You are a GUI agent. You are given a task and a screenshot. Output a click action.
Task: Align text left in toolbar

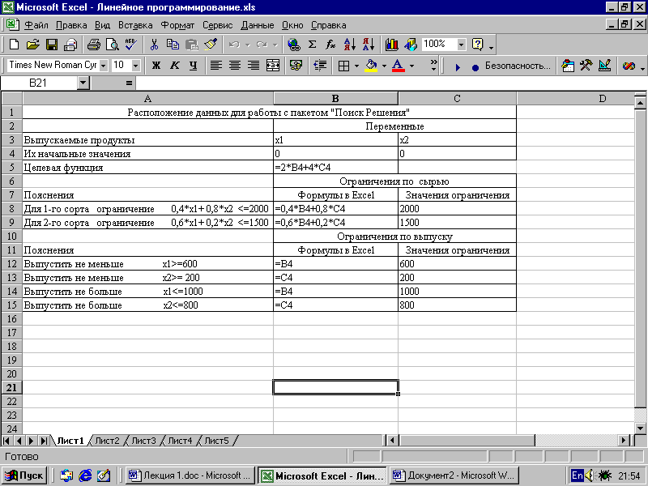pos(216,66)
